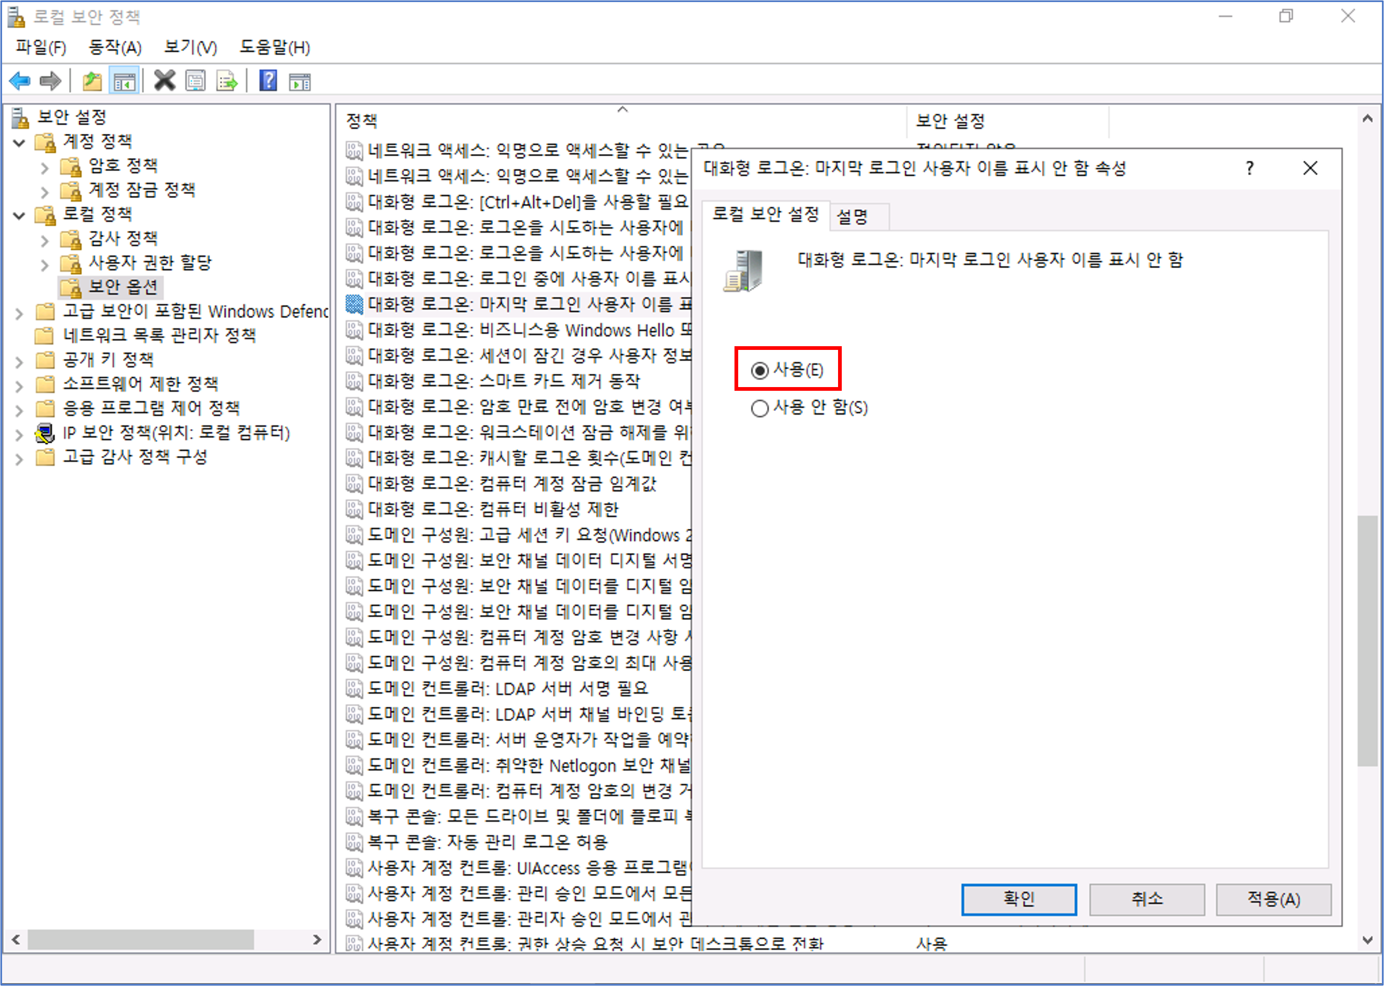Click the Export list toolbar icon
The height and width of the screenshot is (986, 1384).
[227, 81]
